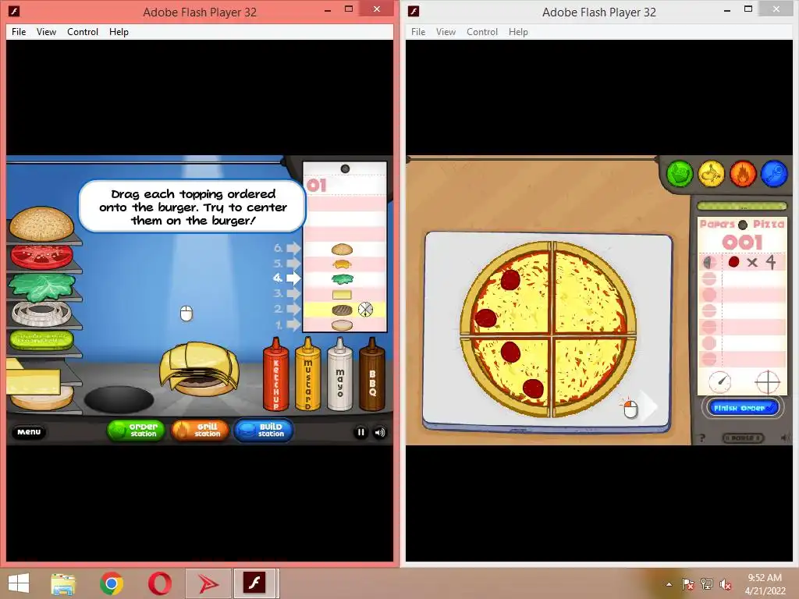Click the burger patty on order ticket
This screenshot has width=799, height=599.
pyautogui.click(x=342, y=310)
